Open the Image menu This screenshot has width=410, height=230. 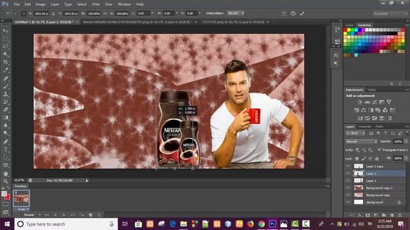click(40, 4)
